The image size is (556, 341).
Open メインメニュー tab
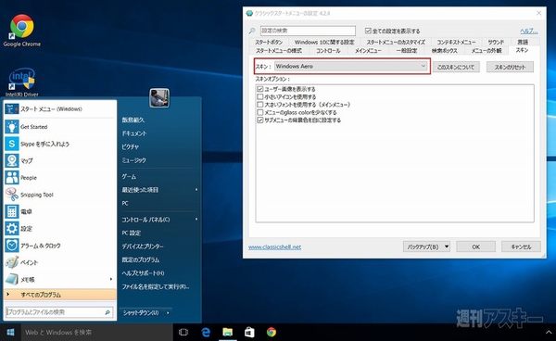[x=368, y=51]
